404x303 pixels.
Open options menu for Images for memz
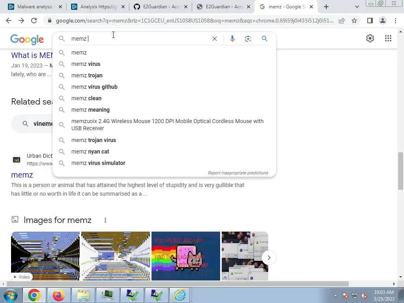pos(105,220)
